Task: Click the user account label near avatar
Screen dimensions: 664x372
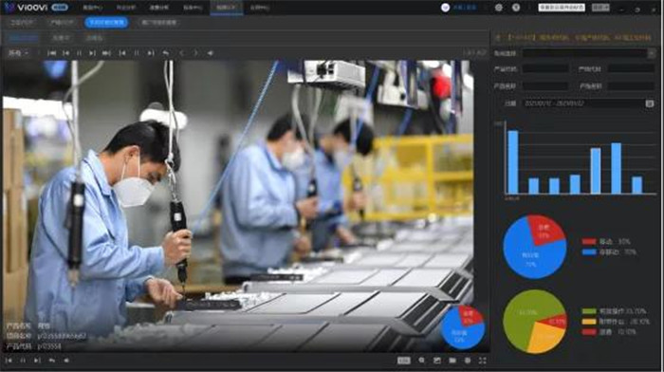Action: click(x=465, y=8)
